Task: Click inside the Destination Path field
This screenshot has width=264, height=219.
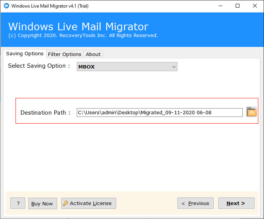Action: [x=160, y=113]
